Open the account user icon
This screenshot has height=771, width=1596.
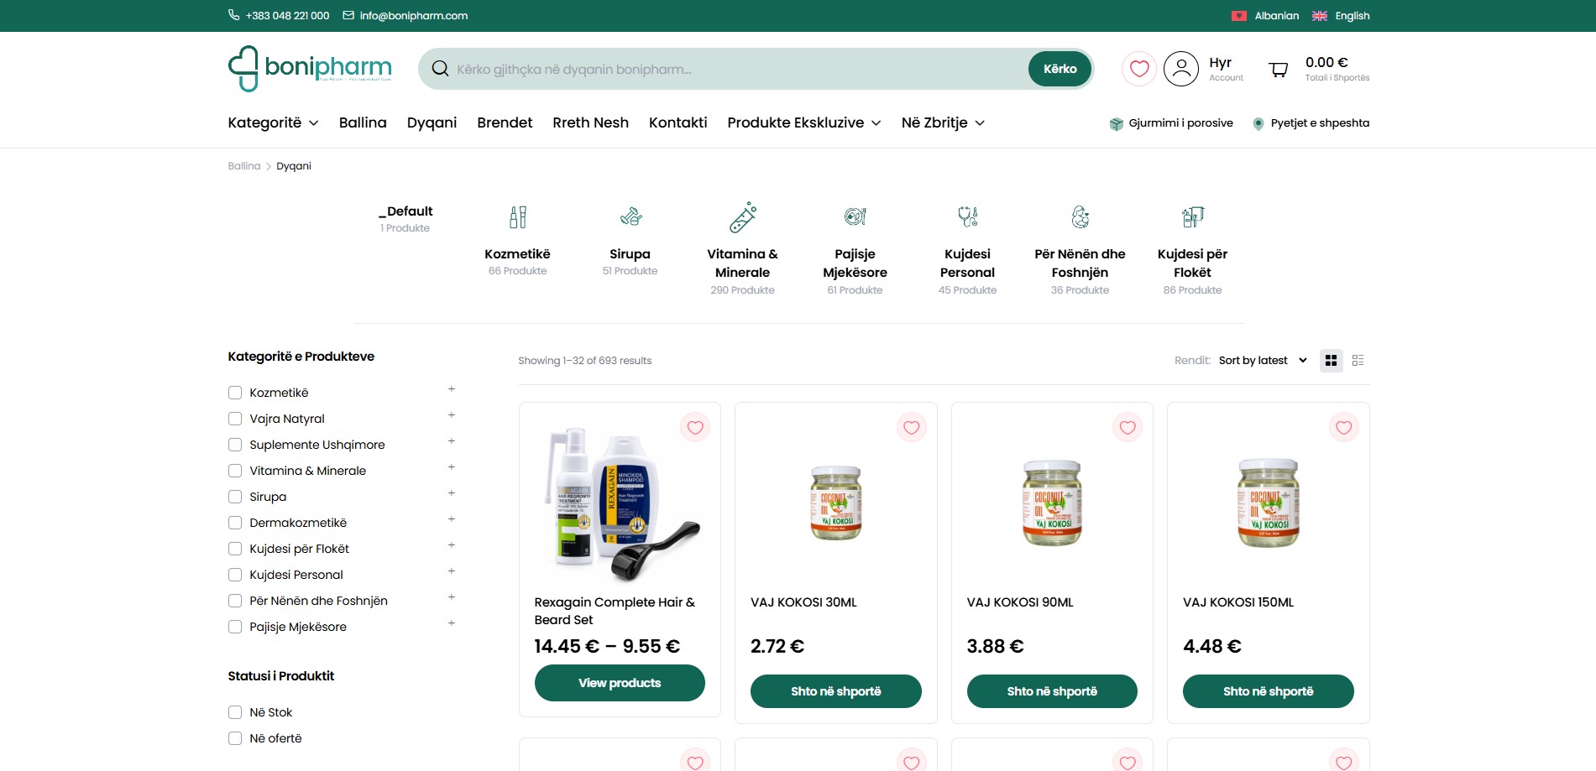(1181, 69)
